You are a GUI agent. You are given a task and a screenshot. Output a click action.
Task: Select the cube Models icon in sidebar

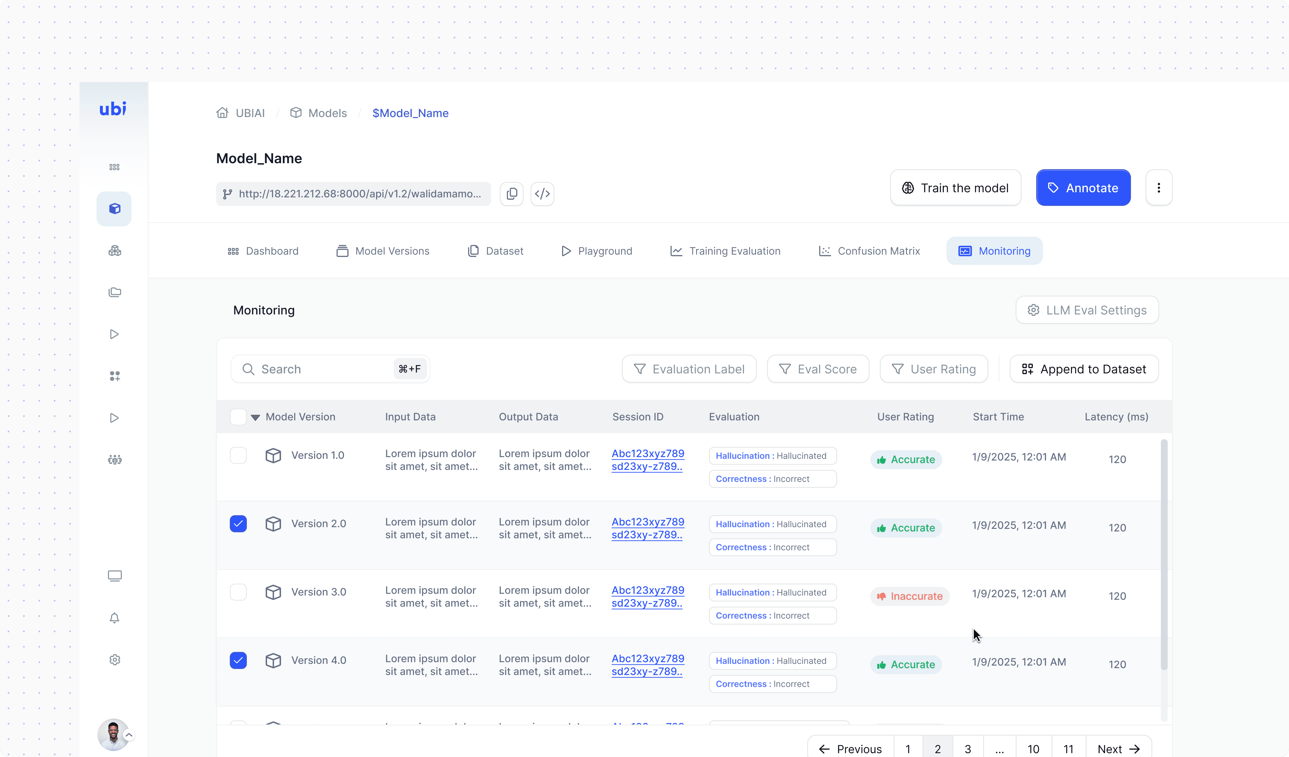pyautogui.click(x=114, y=209)
